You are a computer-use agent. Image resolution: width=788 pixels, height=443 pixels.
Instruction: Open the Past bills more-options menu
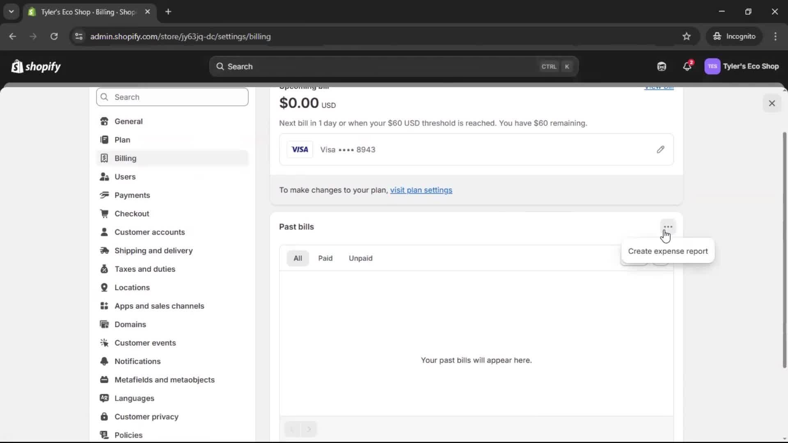[667, 226]
